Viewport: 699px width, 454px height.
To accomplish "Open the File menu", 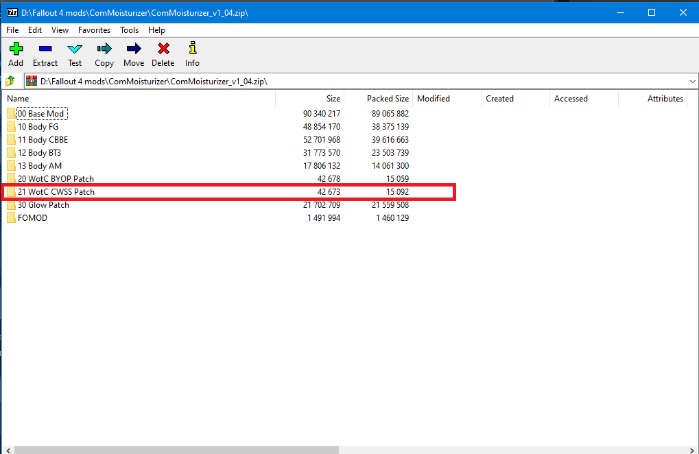I will 12,30.
